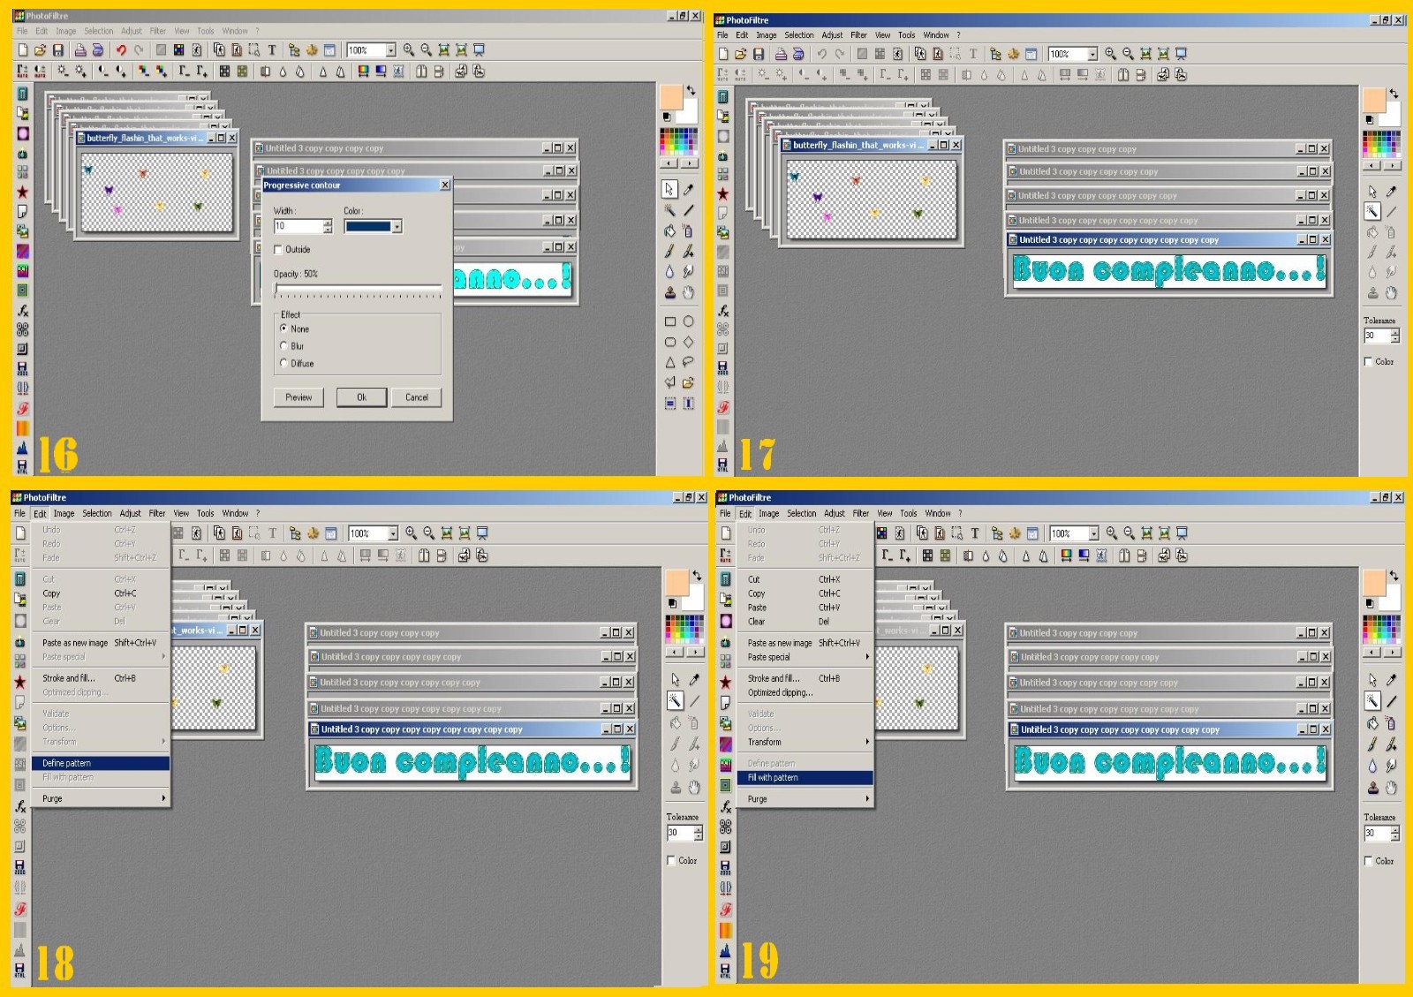Choose the Diffuse effect radio button
Viewport: 1413px width, 997px height.
point(283,363)
